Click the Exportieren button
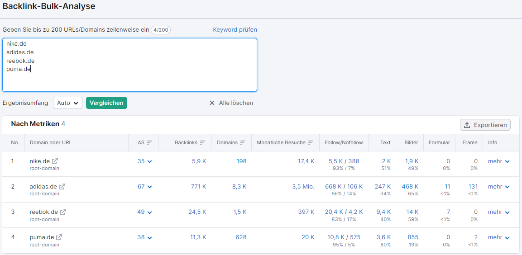Image resolution: width=522 pixels, height=255 pixels. click(x=485, y=125)
